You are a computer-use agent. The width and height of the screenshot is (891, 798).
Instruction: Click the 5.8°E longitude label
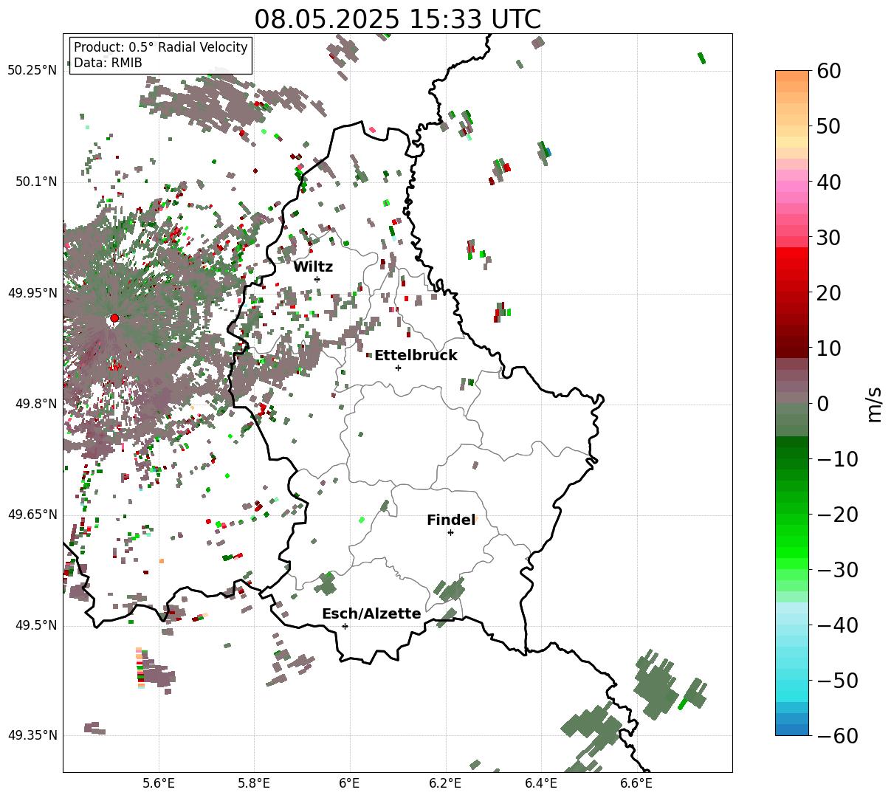tap(255, 782)
